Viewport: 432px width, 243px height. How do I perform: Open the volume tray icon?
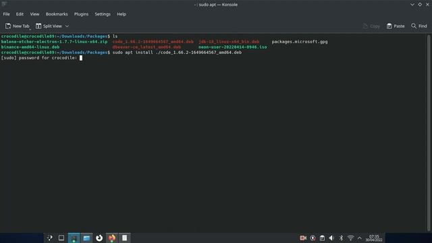331,238
